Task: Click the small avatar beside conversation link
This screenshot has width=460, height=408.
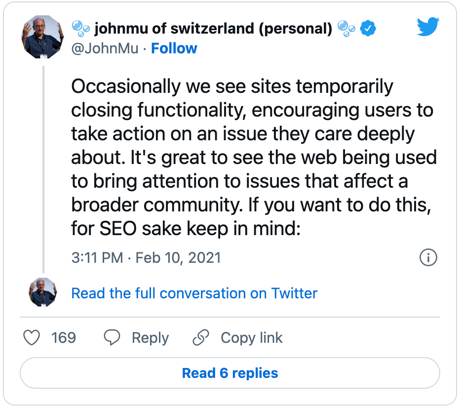Action: 42,292
